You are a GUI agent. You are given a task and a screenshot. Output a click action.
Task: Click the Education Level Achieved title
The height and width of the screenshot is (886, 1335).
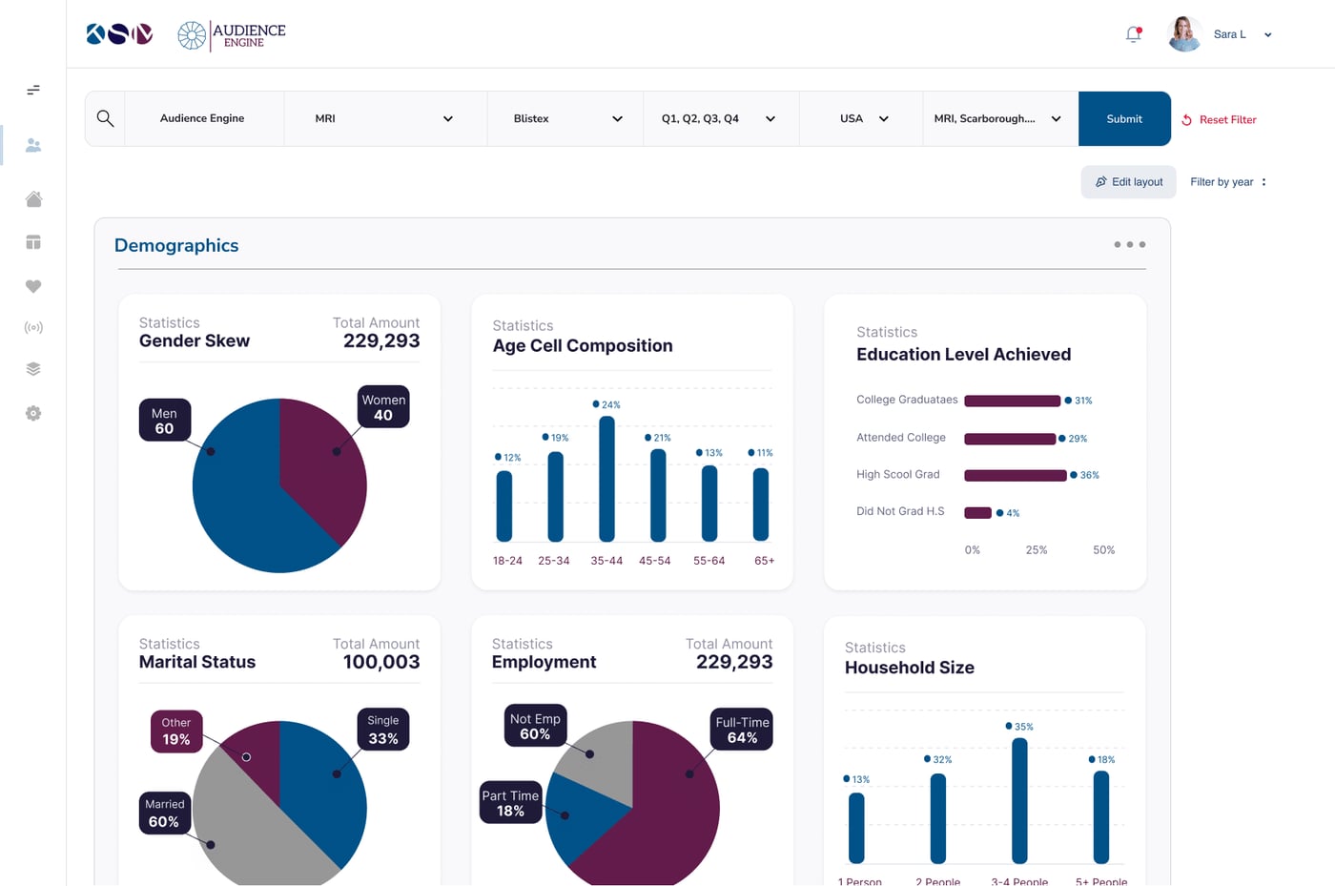pyautogui.click(x=963, y=355)
